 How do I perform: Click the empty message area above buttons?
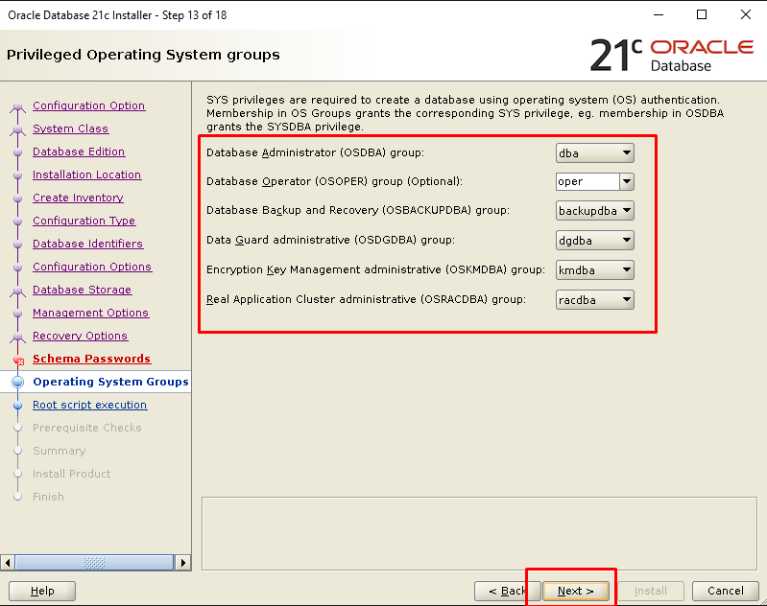tap(479, 533)
